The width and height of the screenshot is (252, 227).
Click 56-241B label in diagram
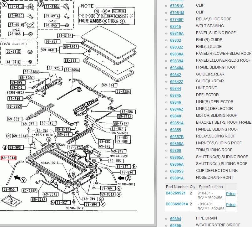(x=13, y=52)
